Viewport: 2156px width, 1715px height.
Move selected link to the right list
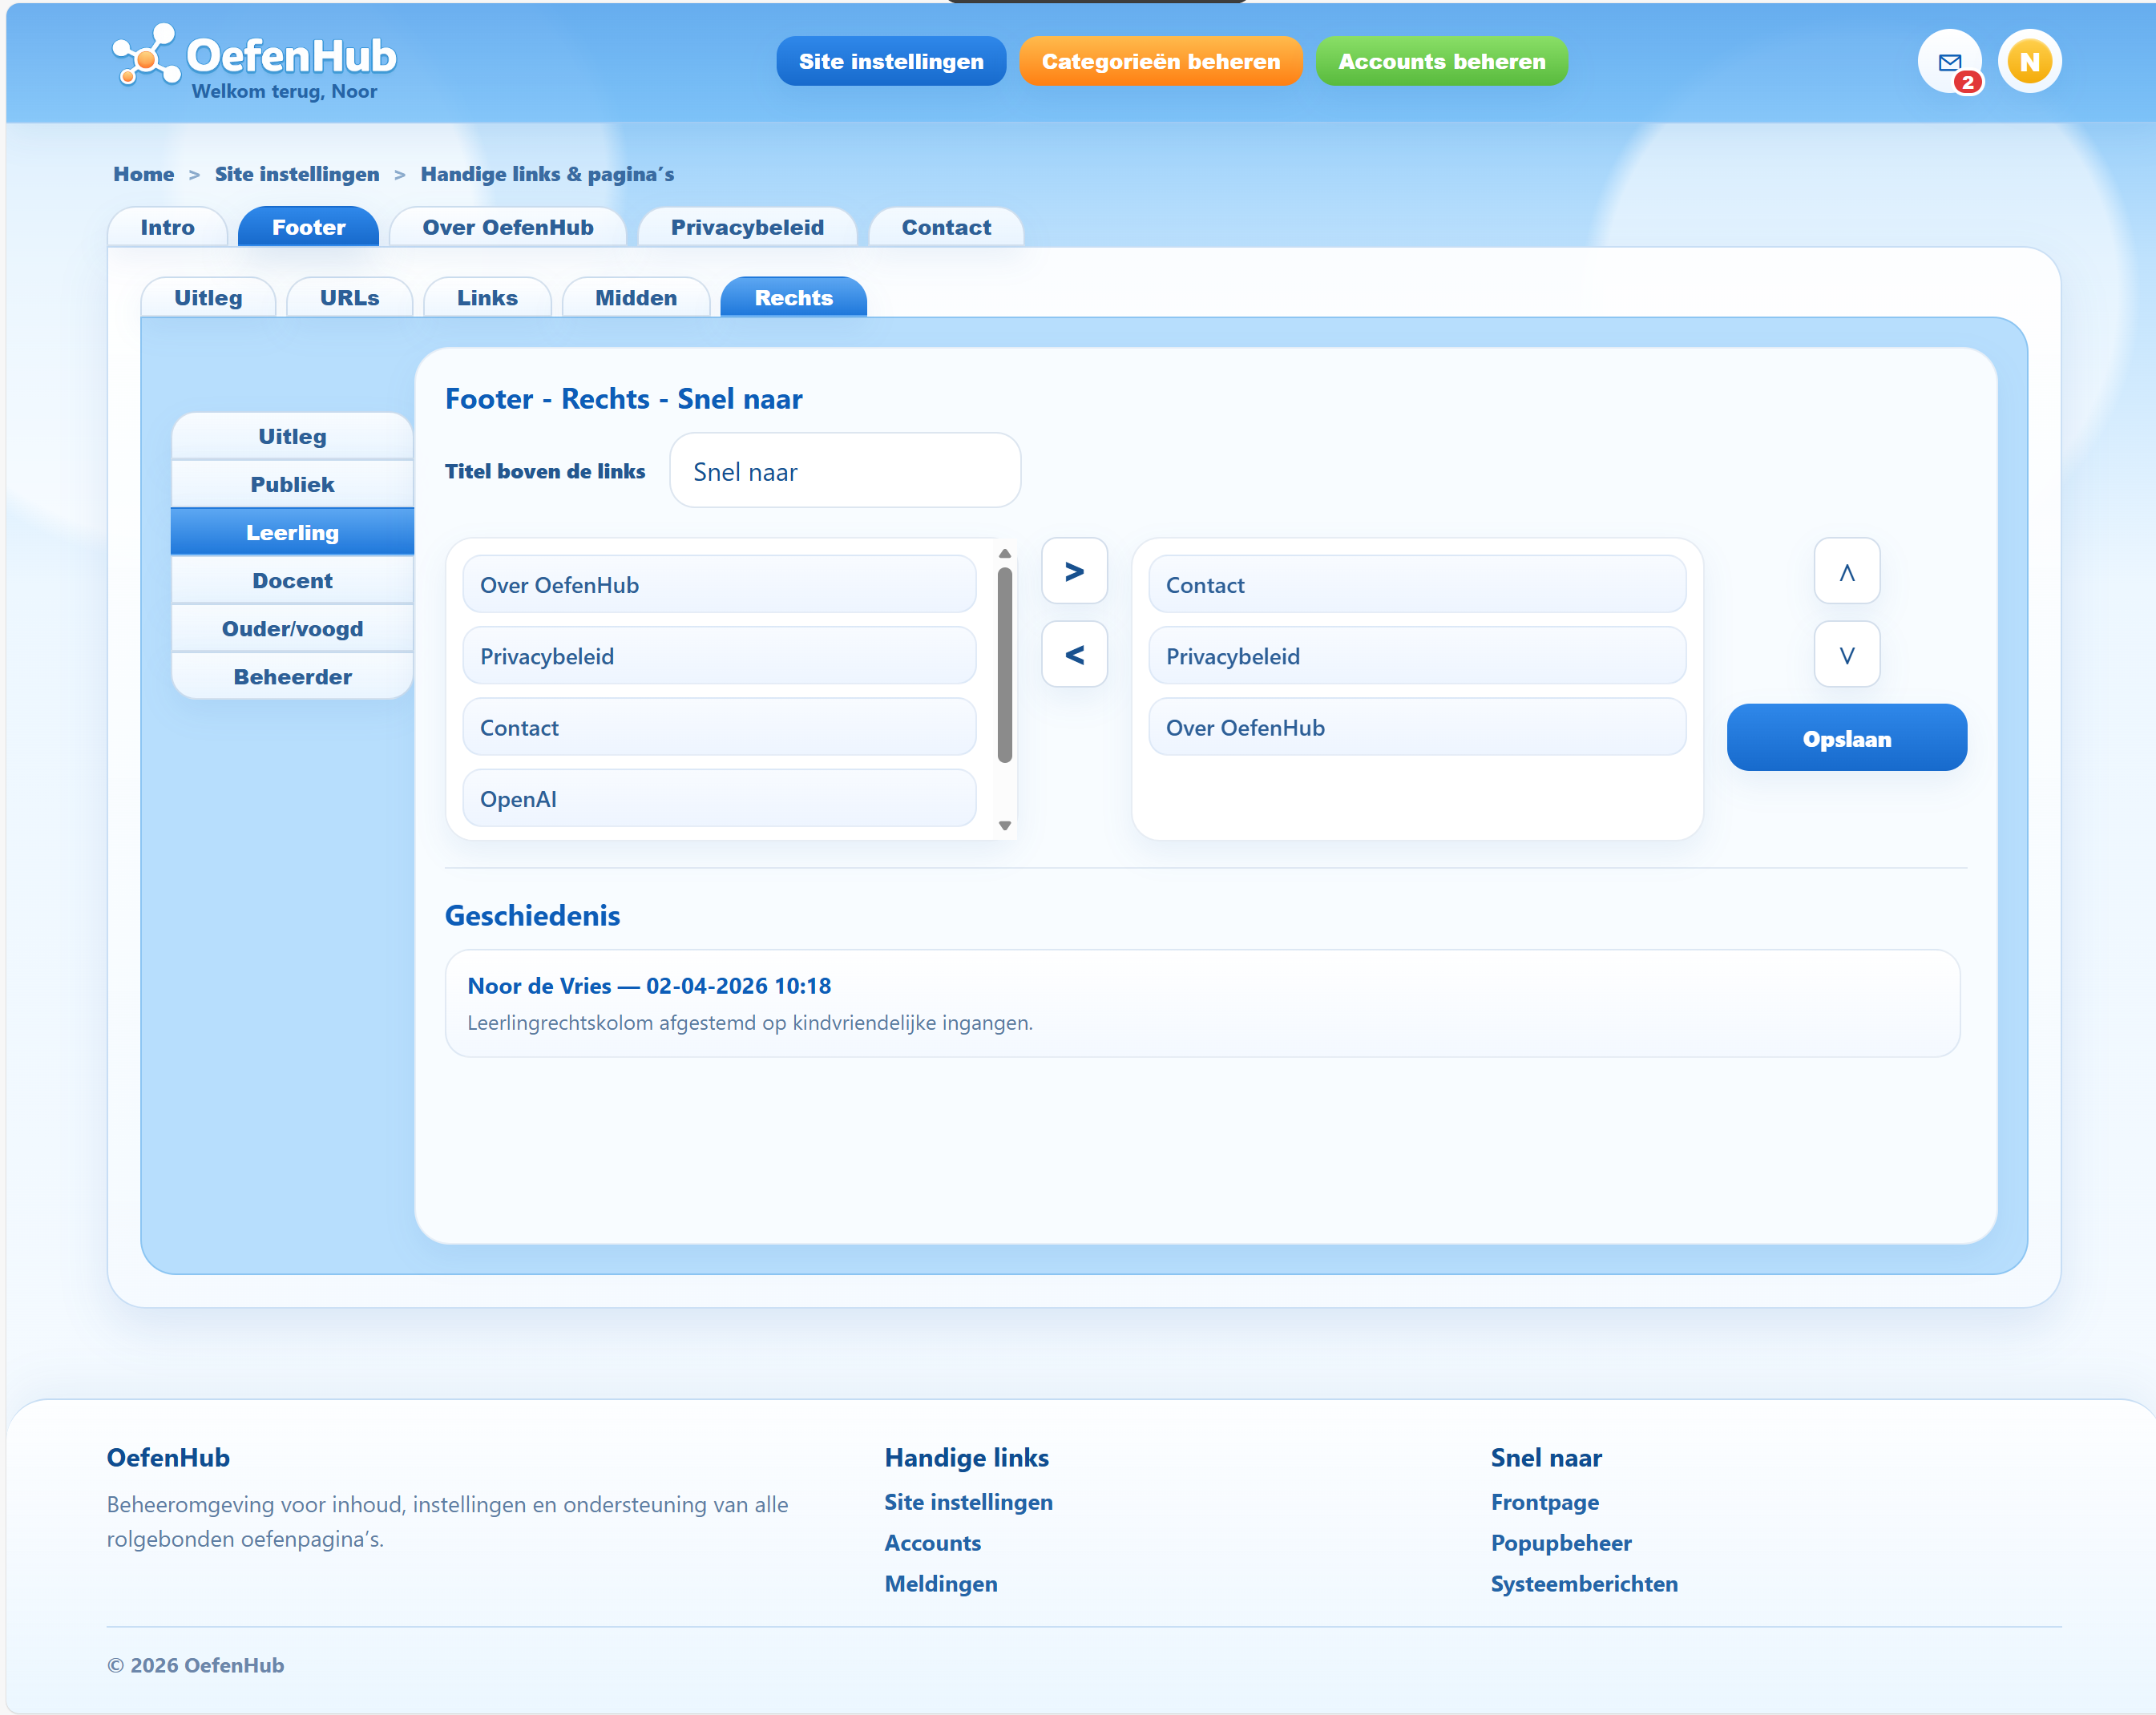[x=1074, y=571]
